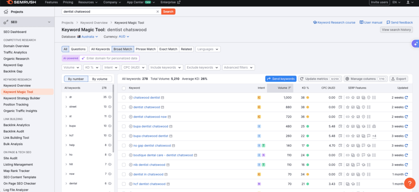Click the purple AI sparkle side button
This screenshot has width=419, height=192.
coord(415,44)
